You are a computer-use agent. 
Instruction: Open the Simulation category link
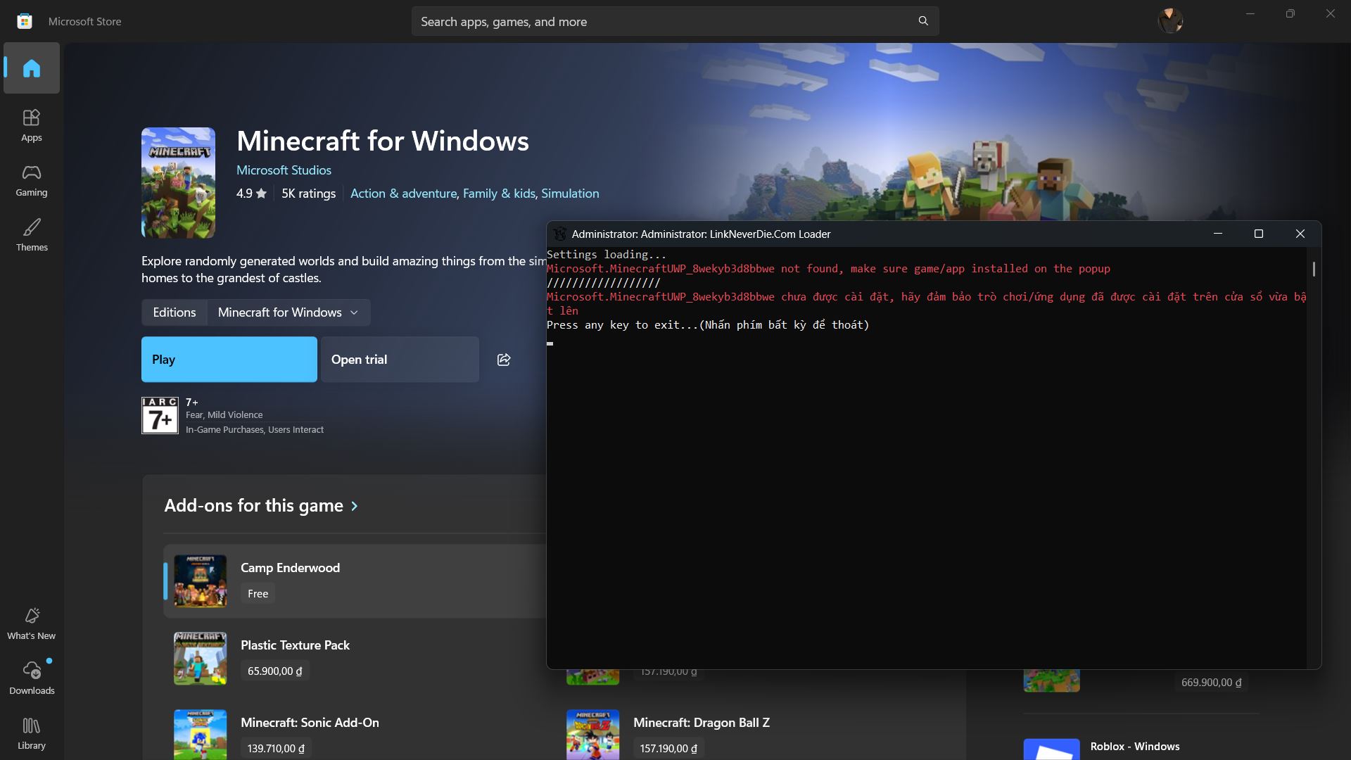(x=570, y=194)
